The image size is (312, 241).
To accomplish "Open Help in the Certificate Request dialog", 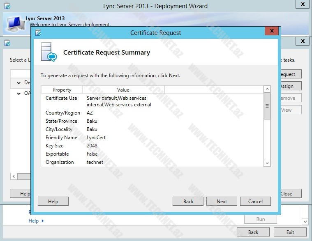I will click(53, 201).
